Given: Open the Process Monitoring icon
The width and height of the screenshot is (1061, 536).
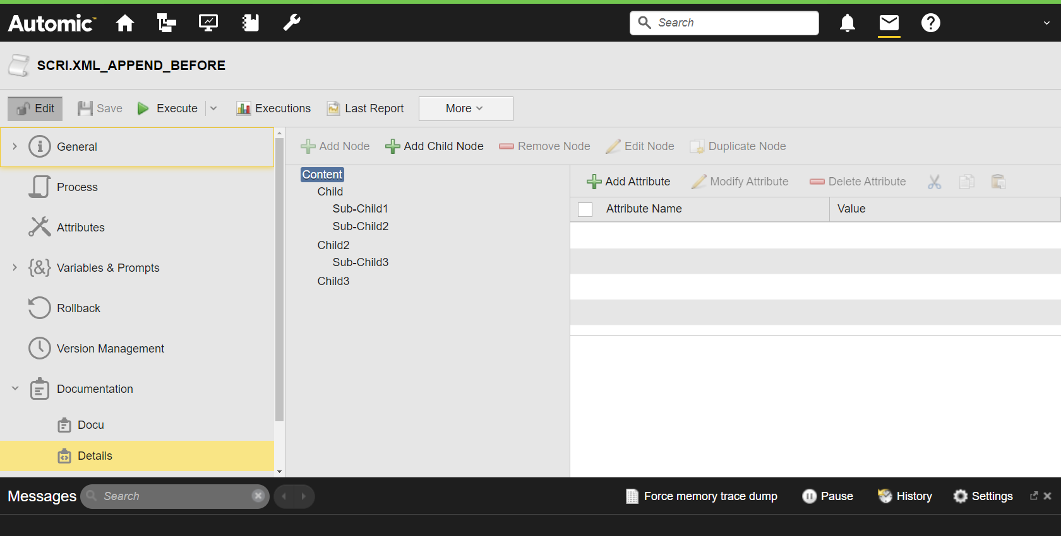Looking at the screenshot, I should (208, 23).
